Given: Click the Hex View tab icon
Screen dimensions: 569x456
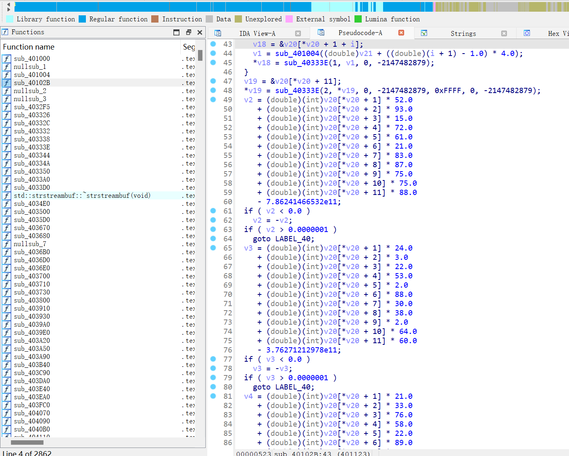Looking at the screenshot, I should tap(527, 33).
